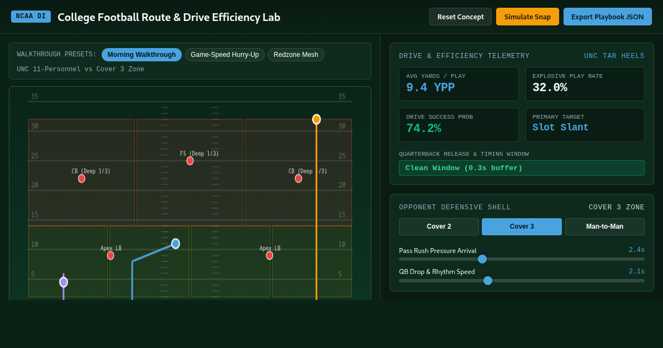Viewport: 663px width, 348px height.
Task: Choose Redzone Mesh preset
Action: 296,55
